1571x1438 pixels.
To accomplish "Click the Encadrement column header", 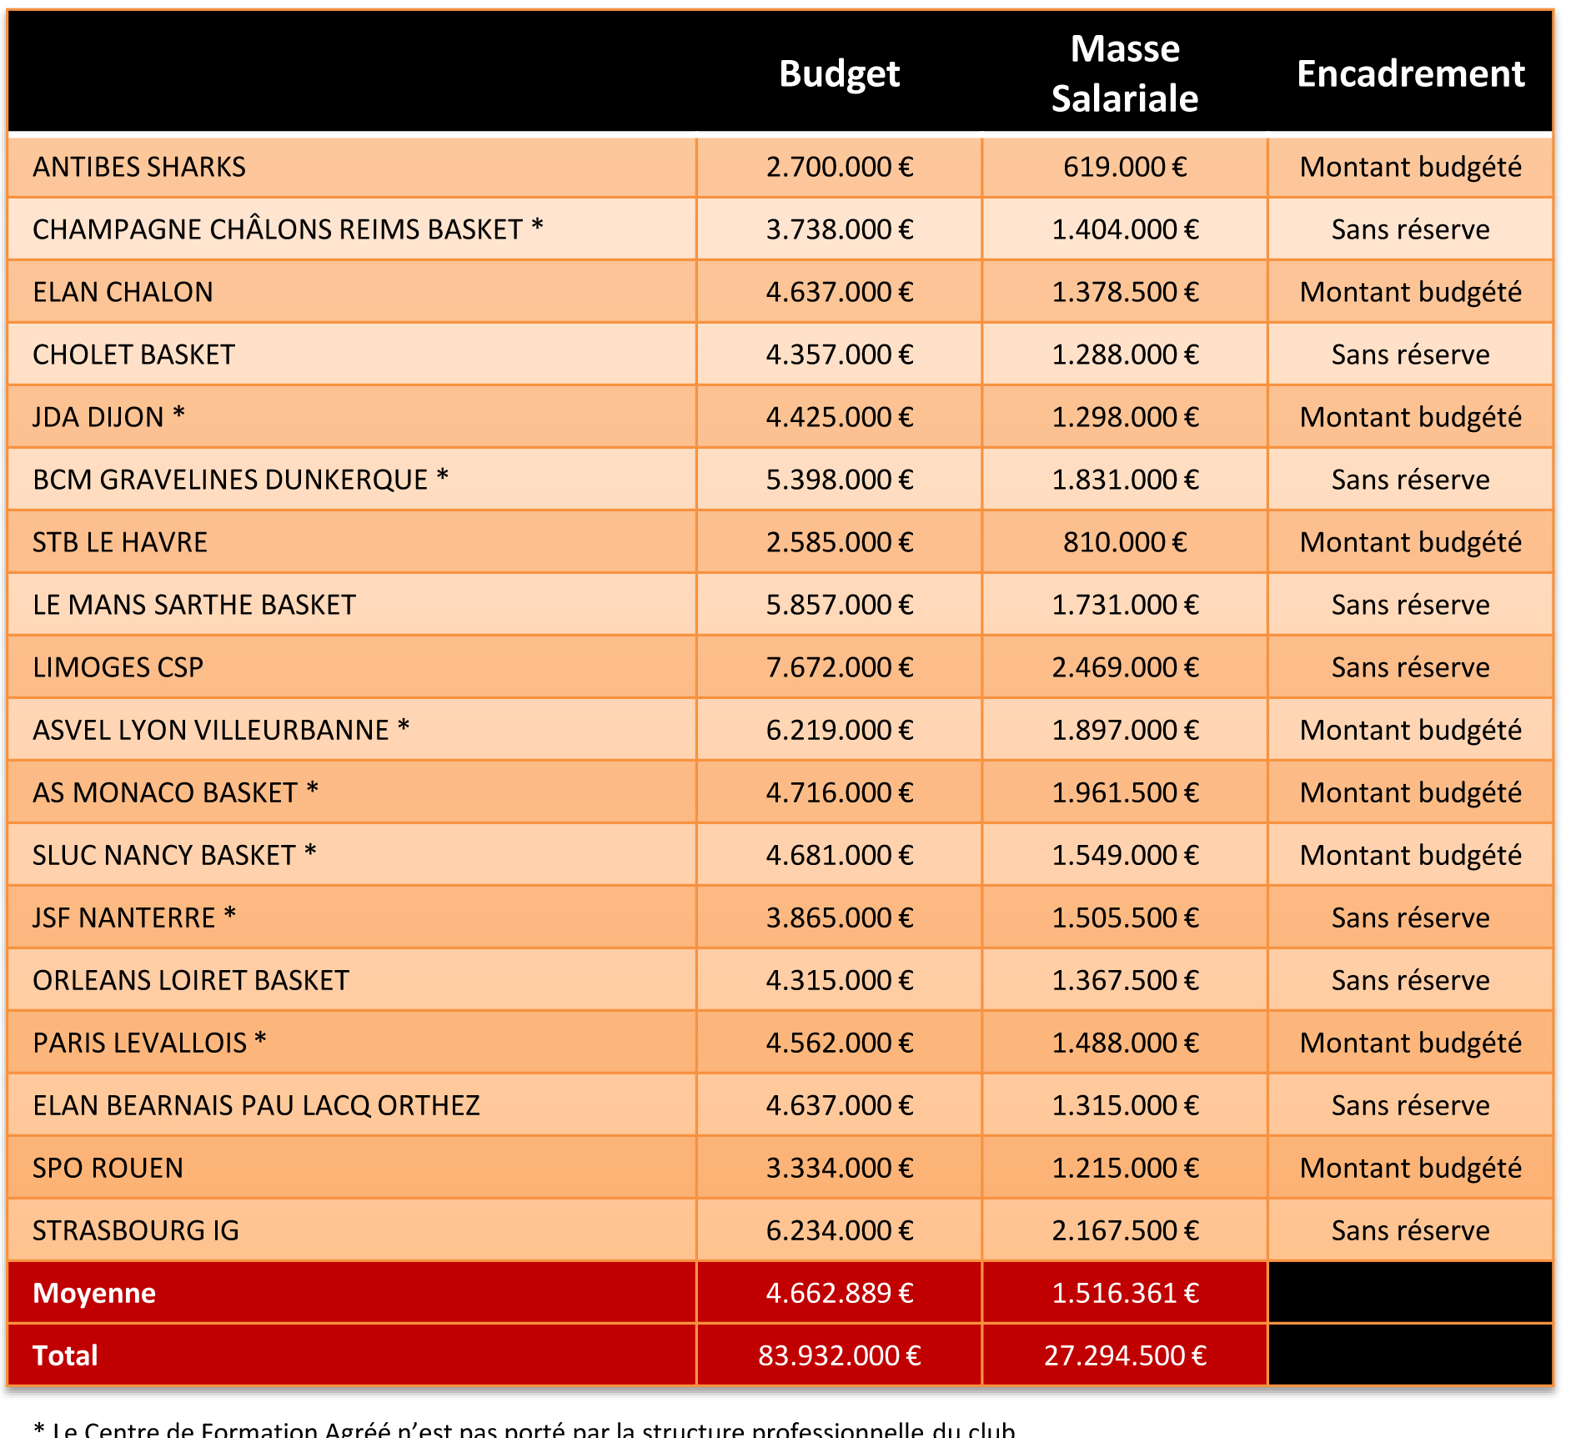I will click(x=1410, y=73).
